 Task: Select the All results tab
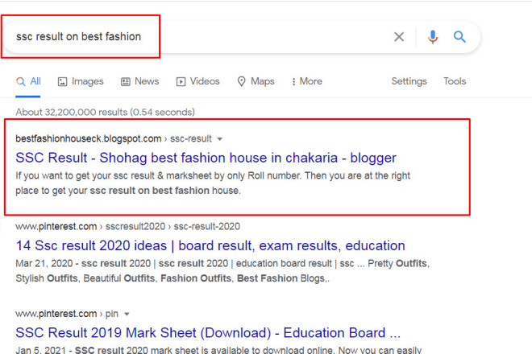tap(28, 81)
